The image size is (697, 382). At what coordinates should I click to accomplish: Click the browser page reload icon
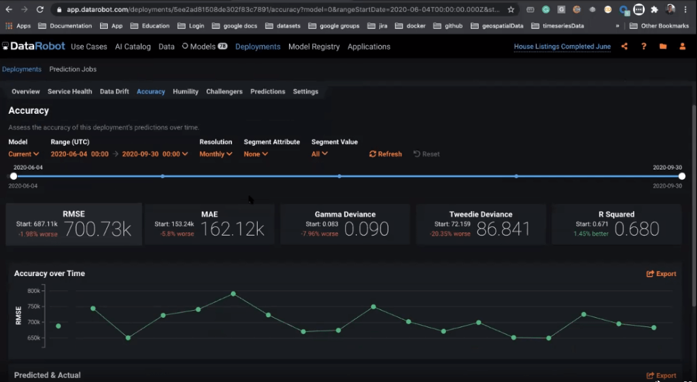pyautogui.click(x=41, y=10)
